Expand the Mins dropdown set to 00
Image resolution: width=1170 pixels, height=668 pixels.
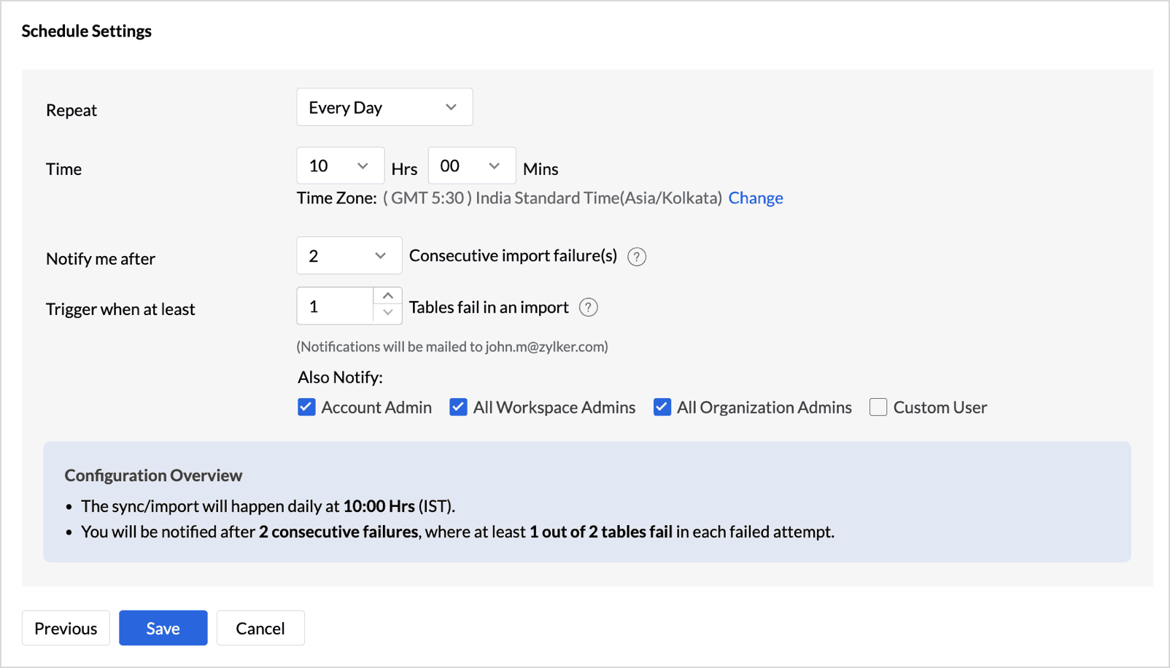(471, 166)
